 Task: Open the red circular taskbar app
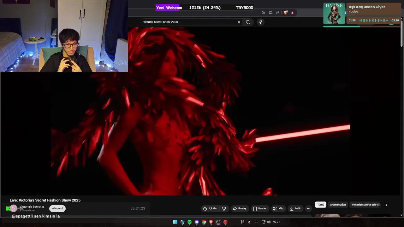coord(225,222)
